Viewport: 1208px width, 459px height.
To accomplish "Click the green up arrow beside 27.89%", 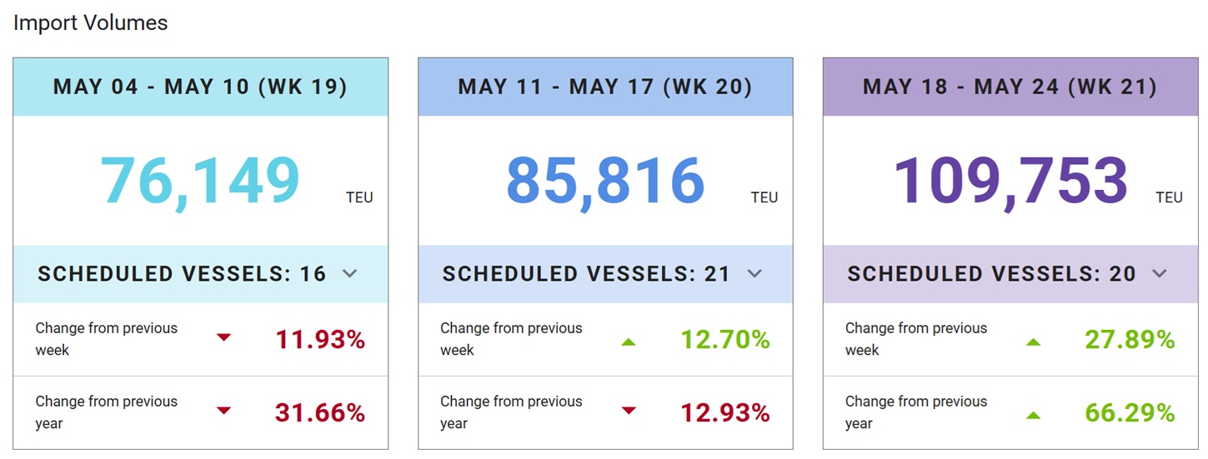I will pyautogui.click(x=1034, y=342).
